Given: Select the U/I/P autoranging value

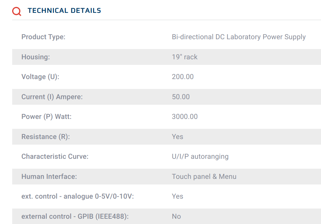Looking at the screenshot, I should [200, 156].
